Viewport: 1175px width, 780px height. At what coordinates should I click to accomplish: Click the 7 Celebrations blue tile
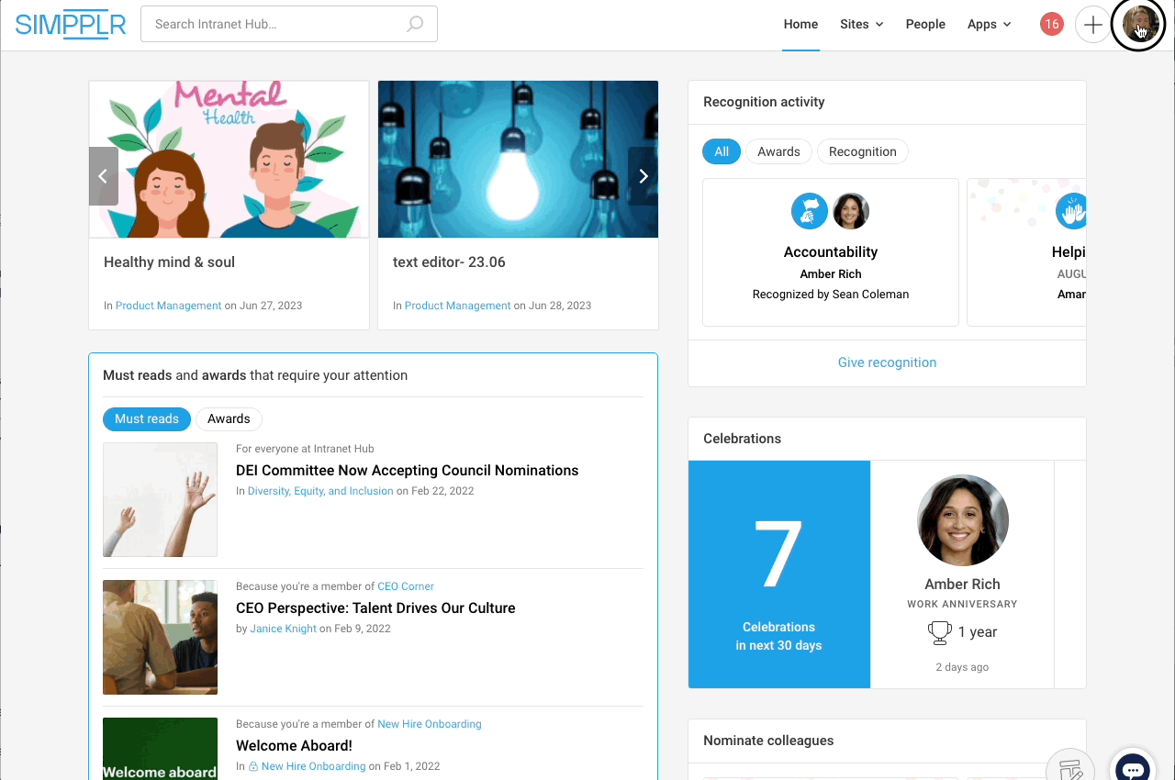(x=778, y=574)
